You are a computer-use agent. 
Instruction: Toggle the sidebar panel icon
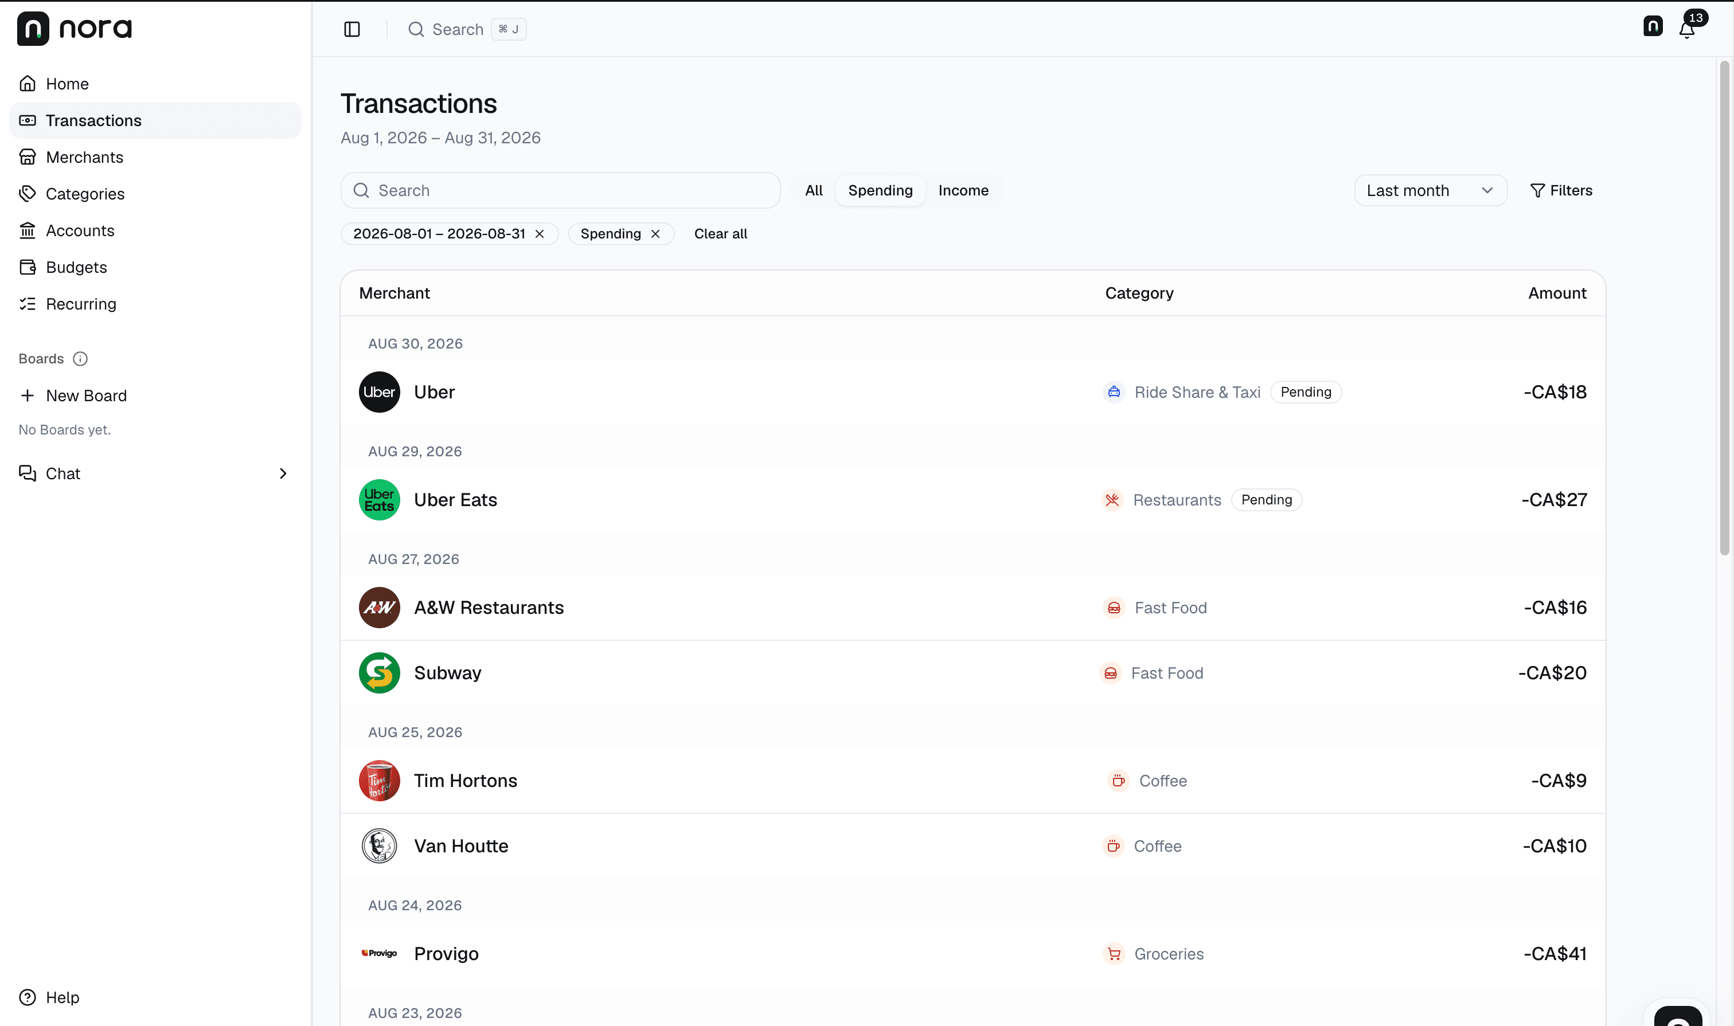pos(352,29)
